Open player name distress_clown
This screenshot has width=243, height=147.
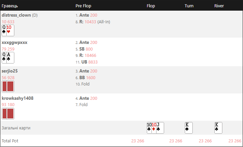pyautogui.click(x=16, y=15)
